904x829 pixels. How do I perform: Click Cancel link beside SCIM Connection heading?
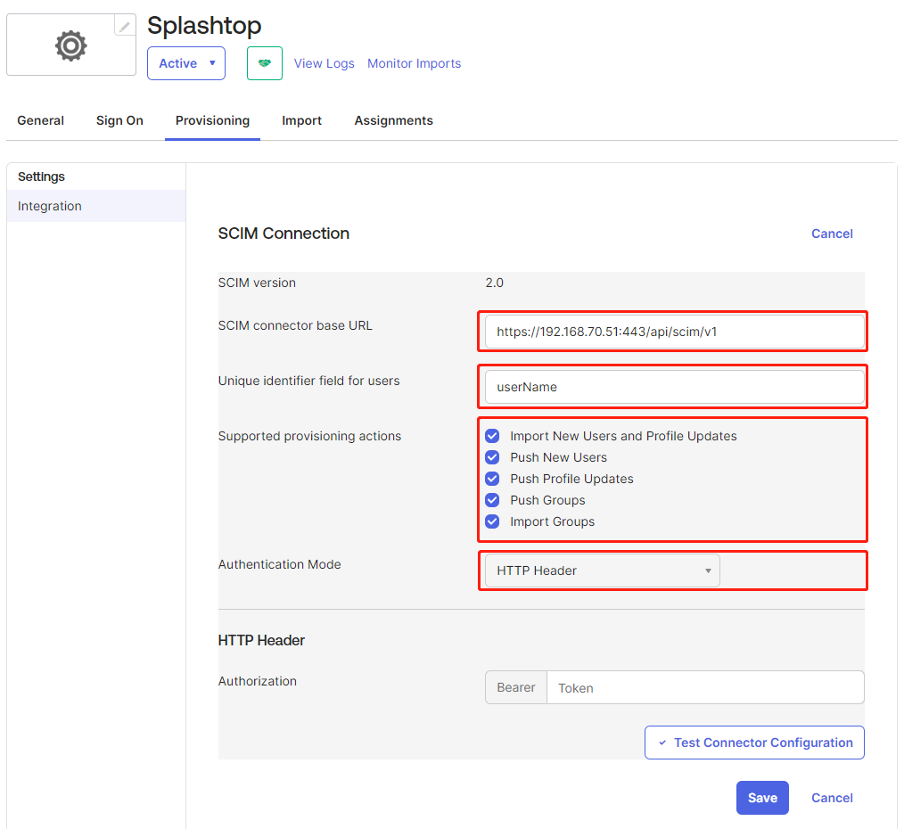coord(832,234)
